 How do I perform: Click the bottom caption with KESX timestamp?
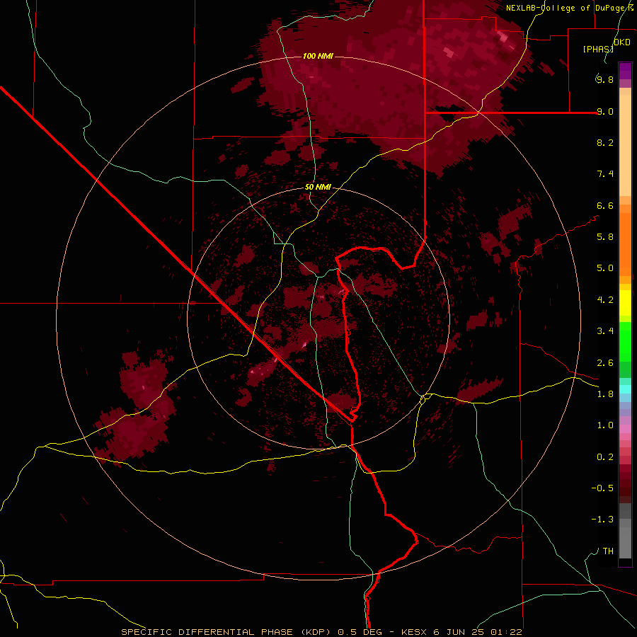[x=321, y=632]
